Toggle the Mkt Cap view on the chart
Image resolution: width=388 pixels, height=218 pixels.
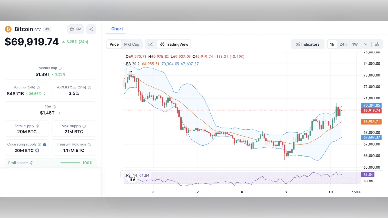click(132, 44)
